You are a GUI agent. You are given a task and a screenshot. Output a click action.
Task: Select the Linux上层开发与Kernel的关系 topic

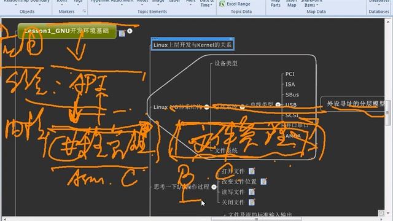pos(192,45)
